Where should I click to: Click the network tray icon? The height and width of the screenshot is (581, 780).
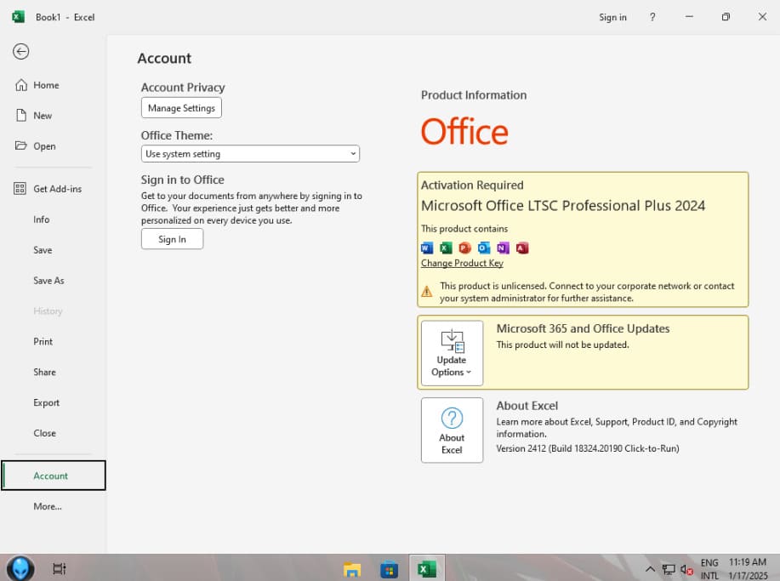point(669,569)
